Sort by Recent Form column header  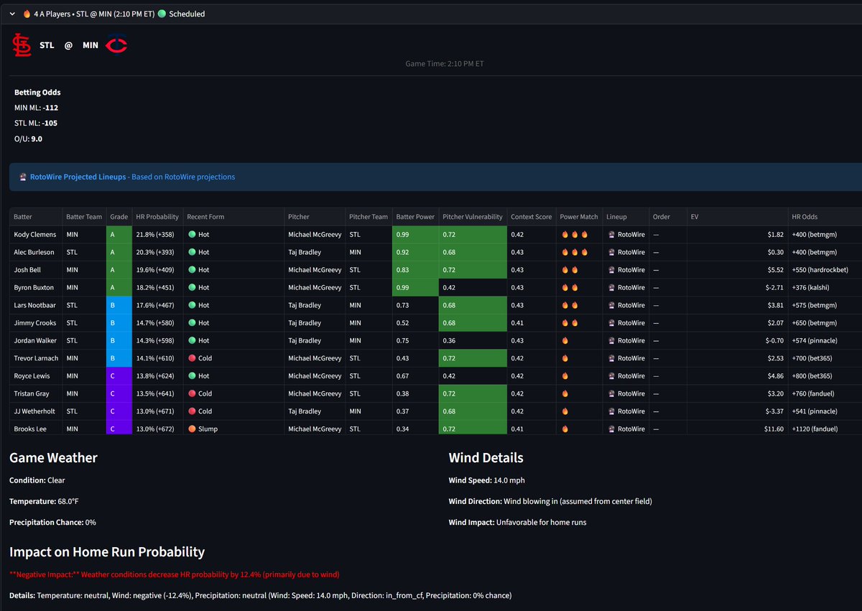(233, 217)
